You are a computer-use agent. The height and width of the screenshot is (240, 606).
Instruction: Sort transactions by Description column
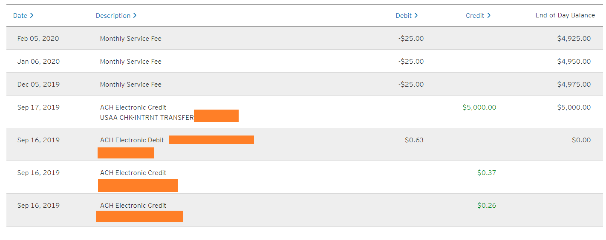(x=113, y=16)
